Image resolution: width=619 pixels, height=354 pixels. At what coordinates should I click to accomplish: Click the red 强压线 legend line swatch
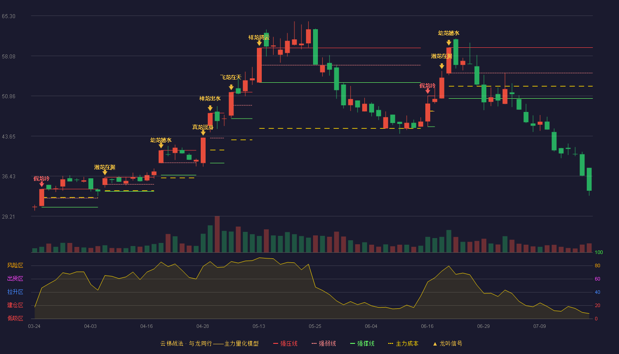click(275, 344)
